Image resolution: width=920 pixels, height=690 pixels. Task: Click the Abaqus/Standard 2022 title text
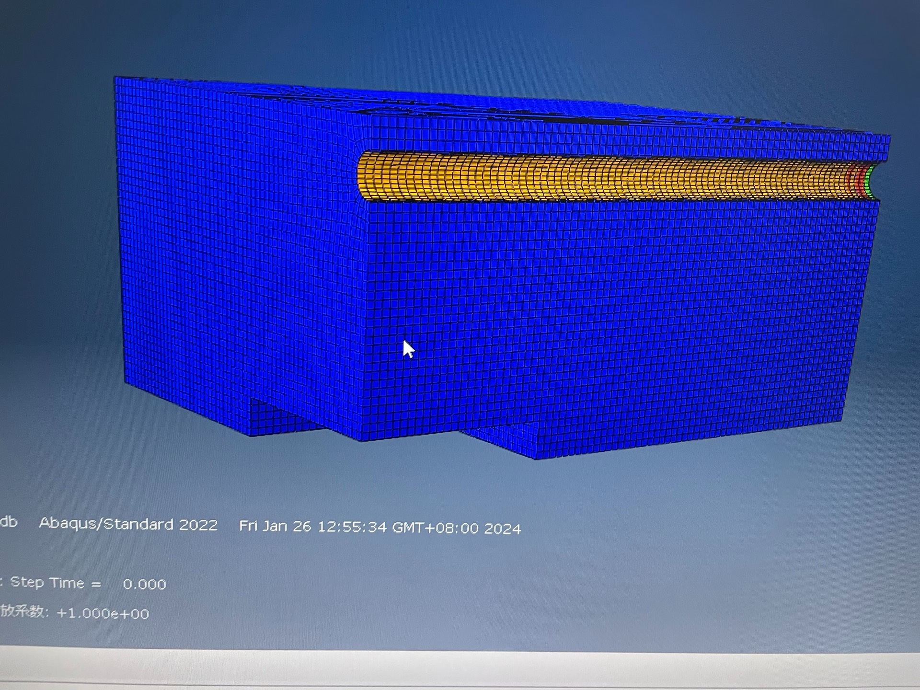[128, 524]
